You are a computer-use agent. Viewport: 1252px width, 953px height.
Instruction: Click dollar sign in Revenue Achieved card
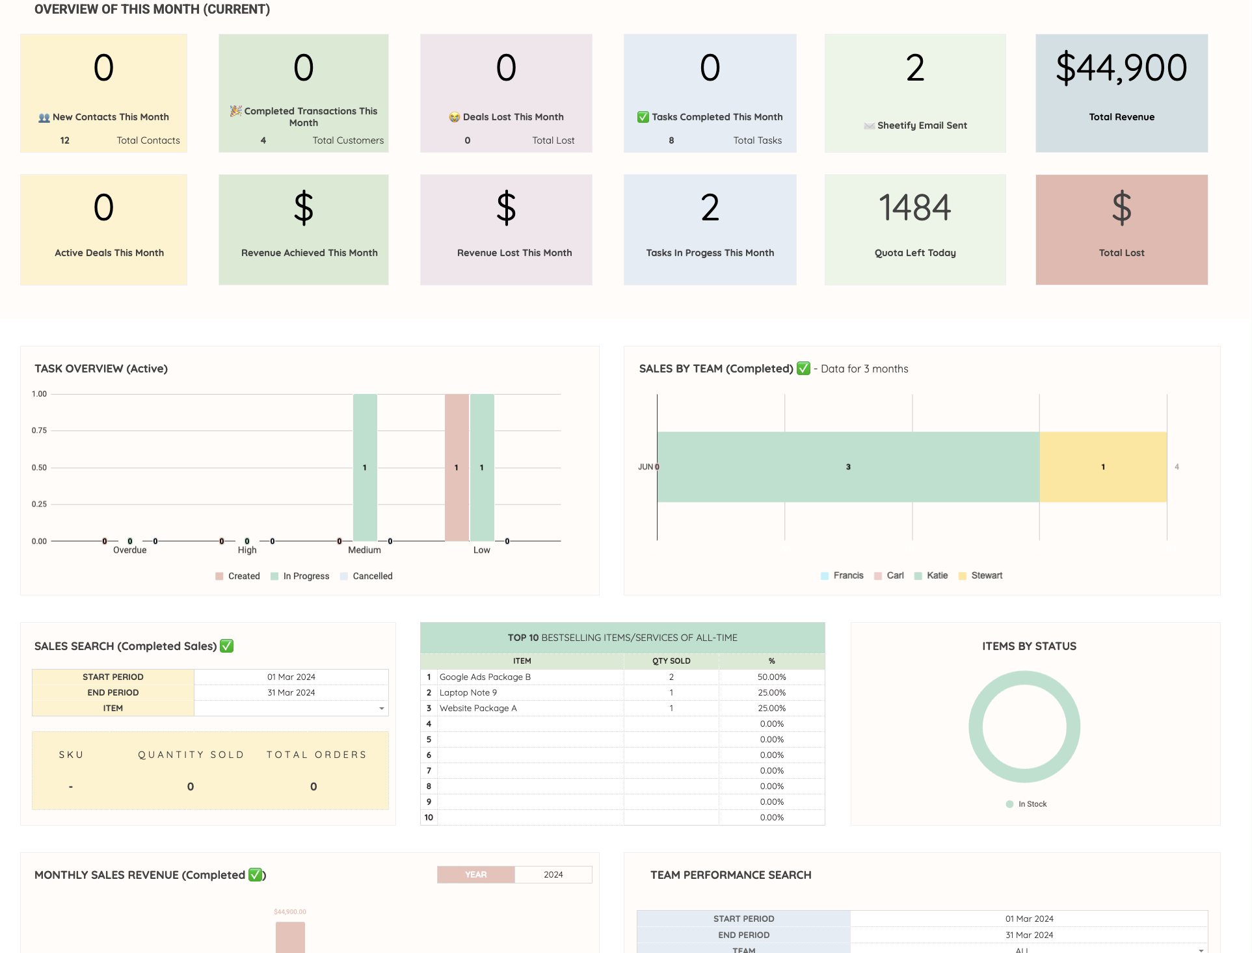click(303, 208)
